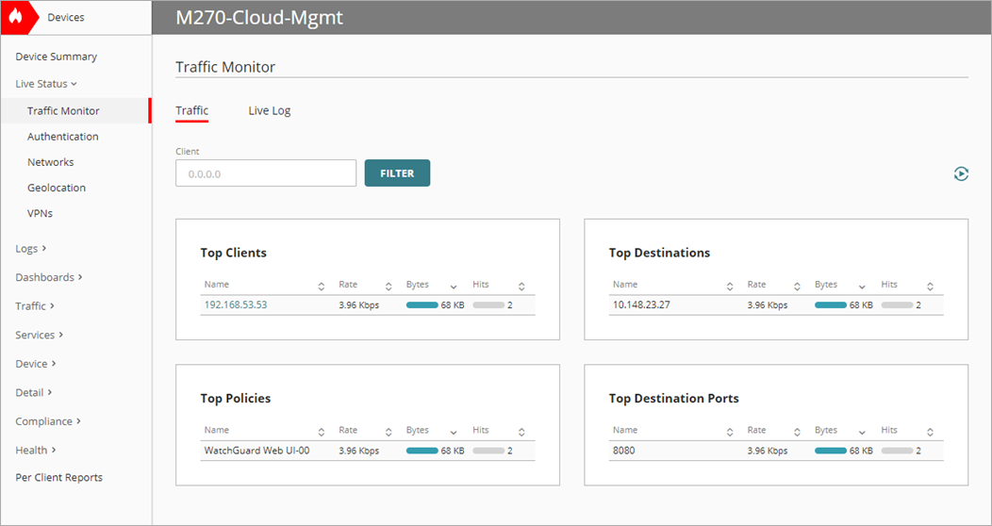Viewport: 992px width, 526px height.
Task: Sort Top Clients by Rate column arrows
Action: [389, 287]
